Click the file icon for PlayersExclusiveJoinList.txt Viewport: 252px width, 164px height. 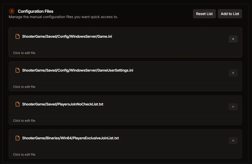point(17,138)
